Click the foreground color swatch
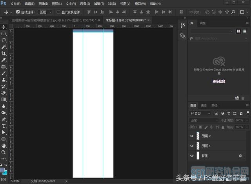251x184 pixels. (x=2, y=170)
